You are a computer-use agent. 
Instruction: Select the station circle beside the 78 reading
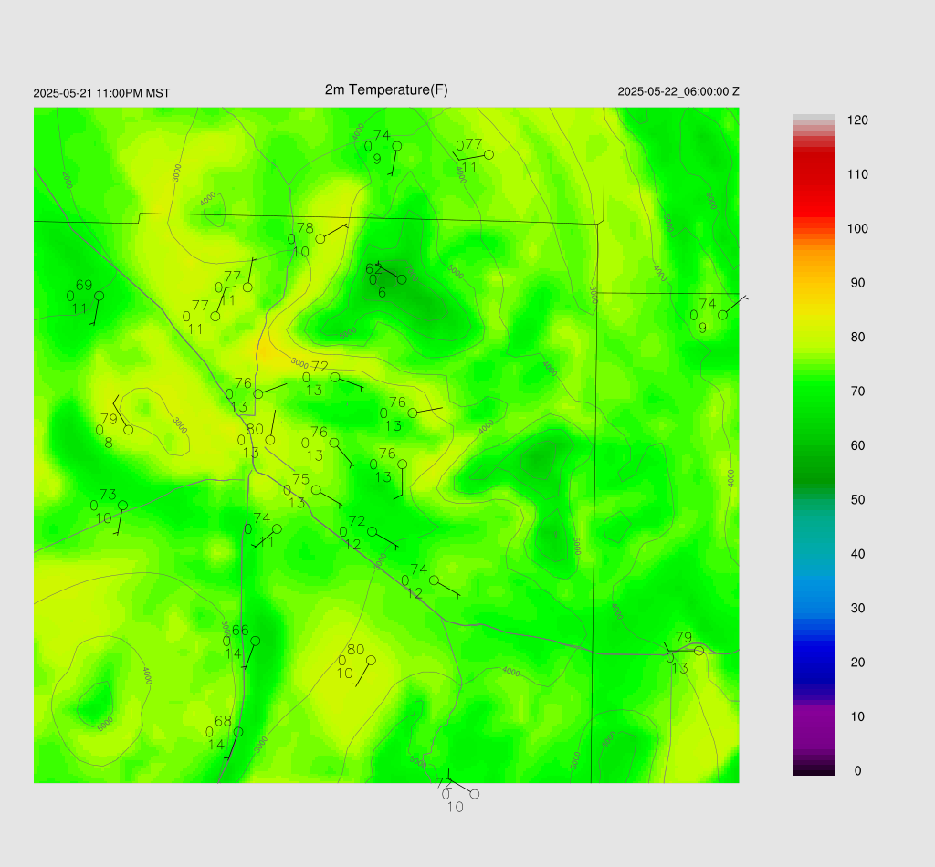(320, 239)
